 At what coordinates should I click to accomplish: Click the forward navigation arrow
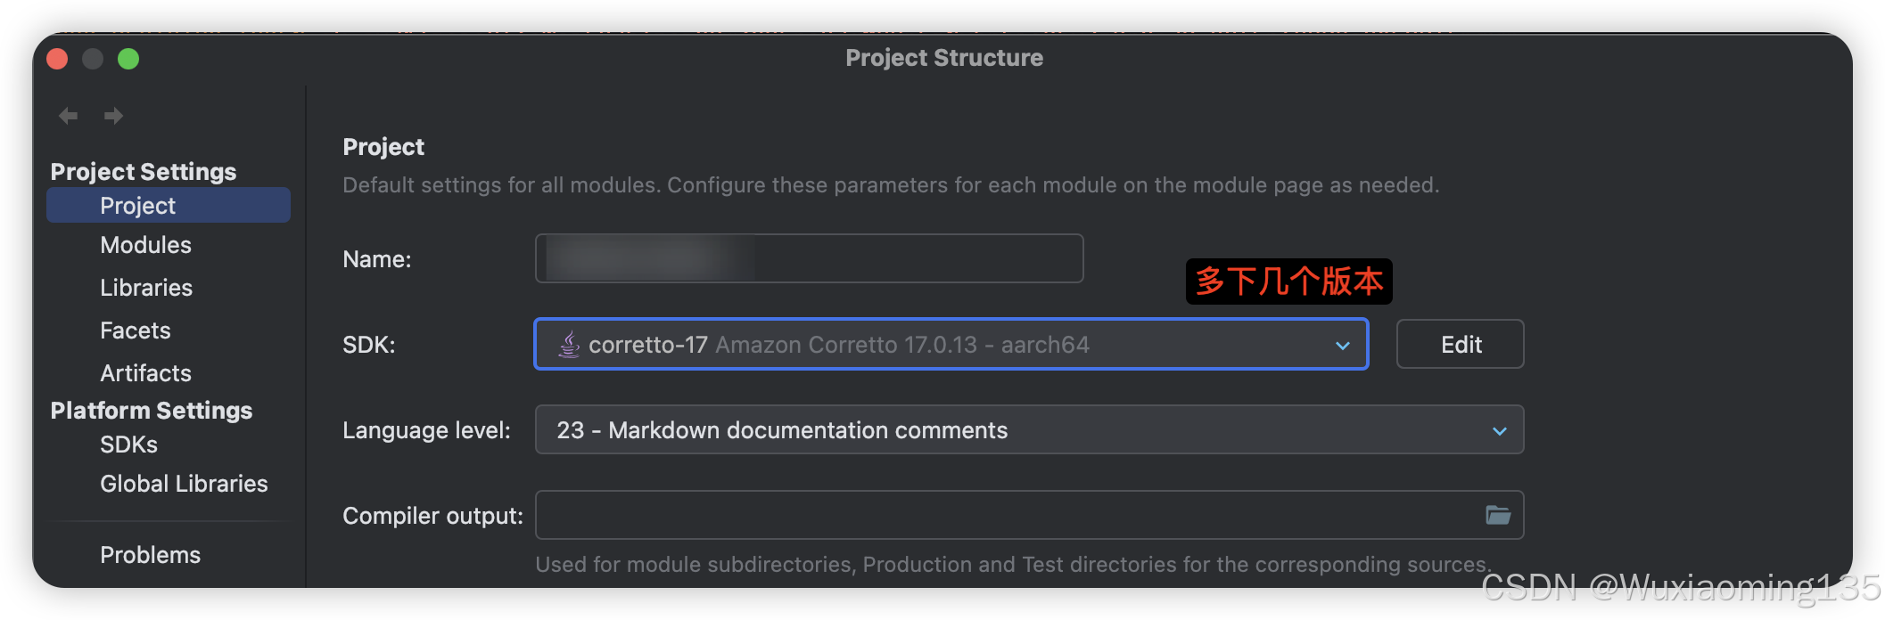(x=113, y=116)
